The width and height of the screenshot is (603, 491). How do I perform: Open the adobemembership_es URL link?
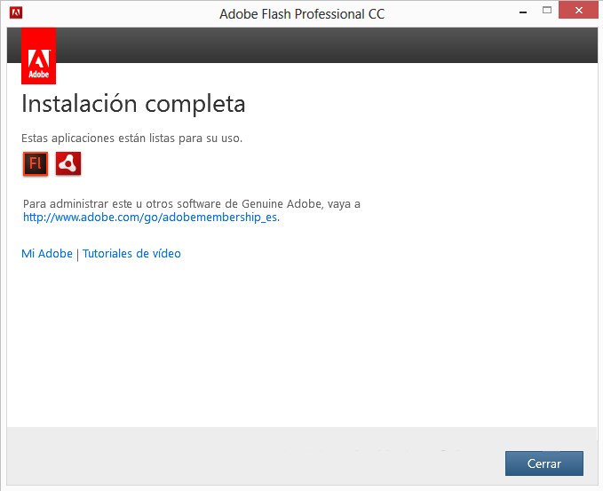[x=150, y=218]
